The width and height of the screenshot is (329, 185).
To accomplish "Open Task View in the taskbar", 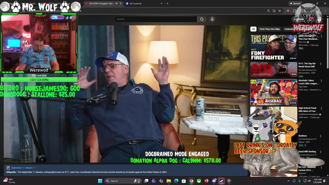I will 146,181.
